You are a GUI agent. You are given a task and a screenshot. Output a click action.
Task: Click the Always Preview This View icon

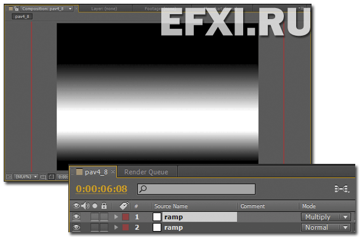coord(9,177)
